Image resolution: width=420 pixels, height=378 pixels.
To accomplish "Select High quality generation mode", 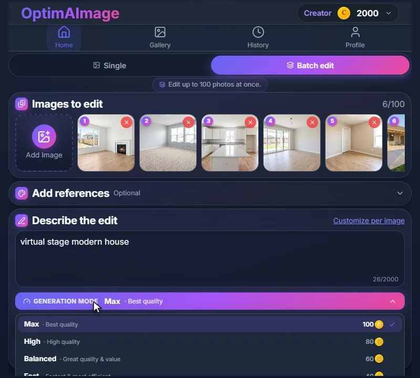I will pyautogui.click(x=209, y=342).
